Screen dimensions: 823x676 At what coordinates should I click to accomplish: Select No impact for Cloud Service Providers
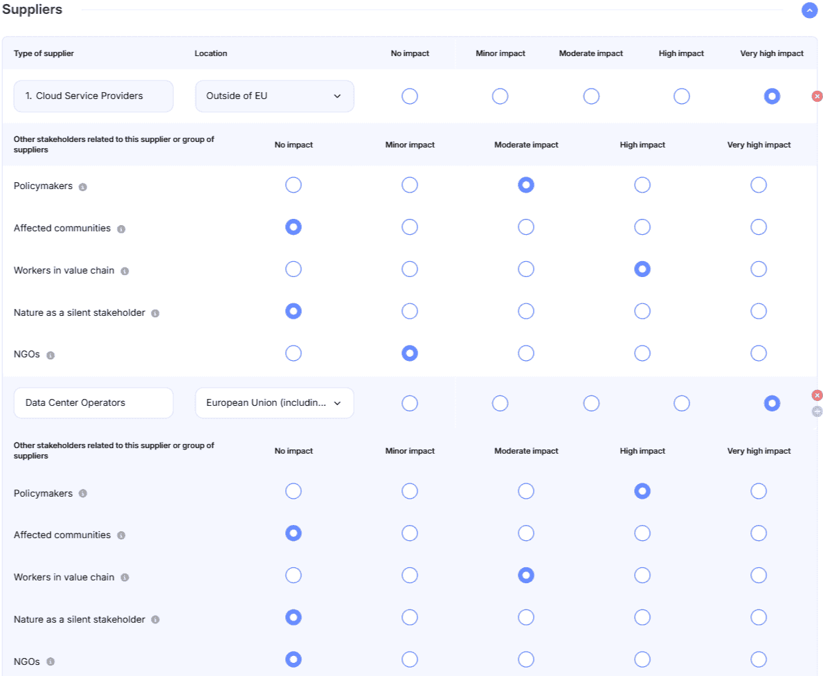[410, 96]
